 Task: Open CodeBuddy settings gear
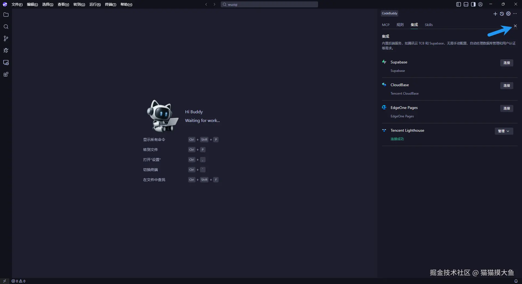tap(508, 14)
